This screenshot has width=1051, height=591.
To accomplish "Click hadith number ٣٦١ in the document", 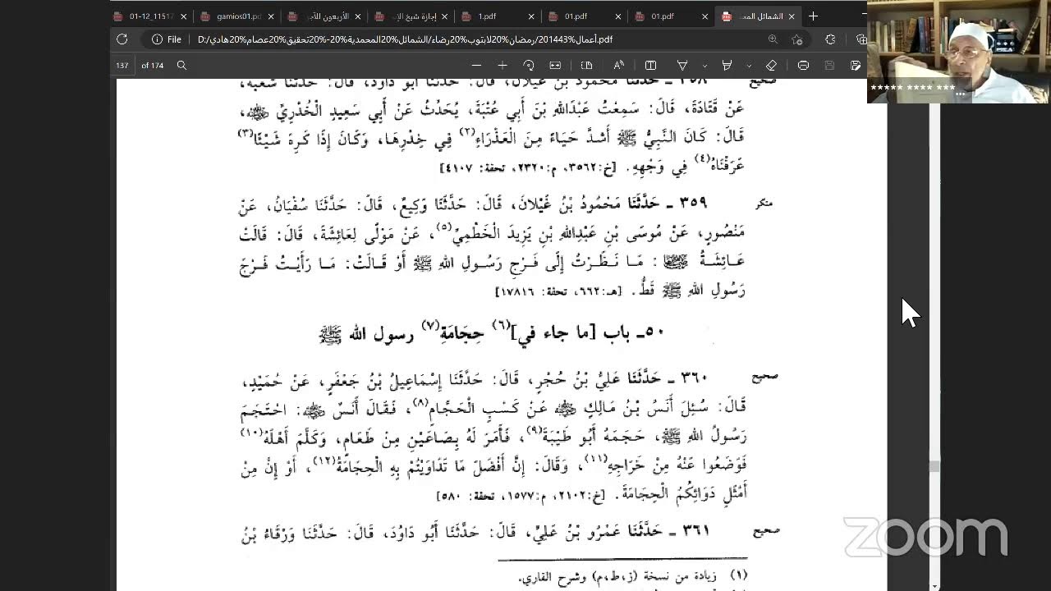I will pos(695,531).
